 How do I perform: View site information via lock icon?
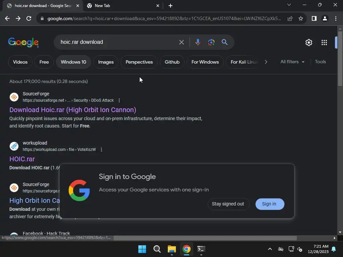[42, 19]
